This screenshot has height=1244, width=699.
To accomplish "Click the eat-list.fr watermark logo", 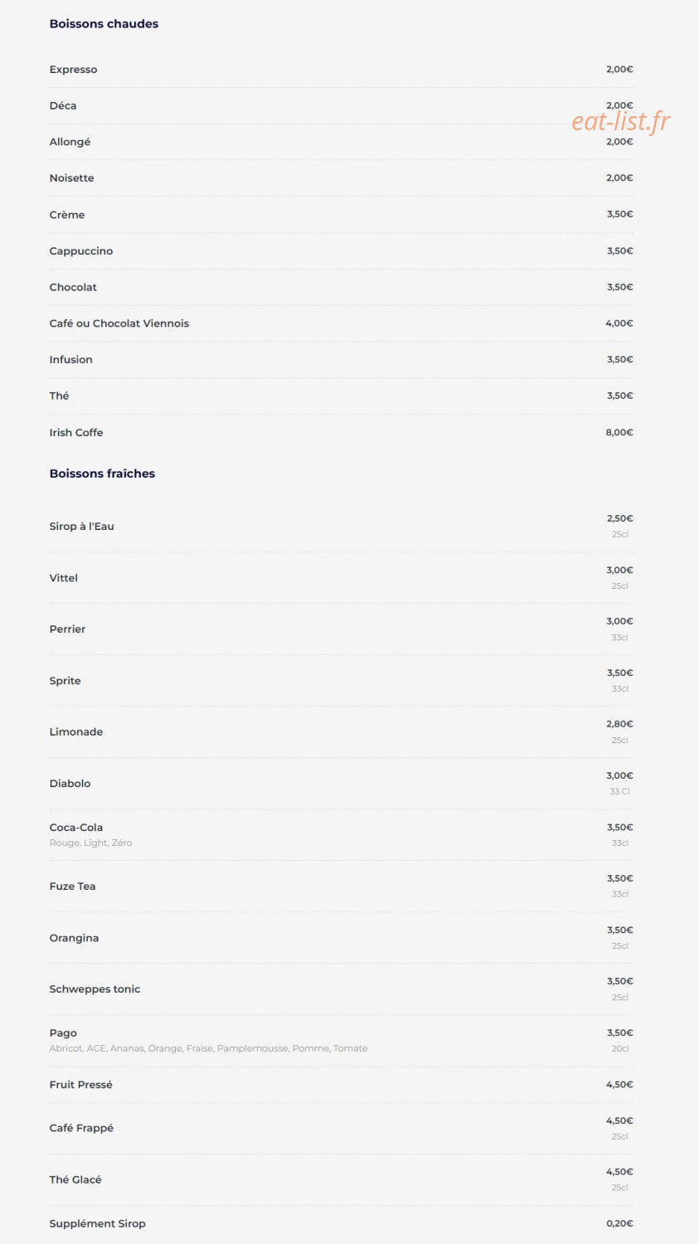I will 621,122.
